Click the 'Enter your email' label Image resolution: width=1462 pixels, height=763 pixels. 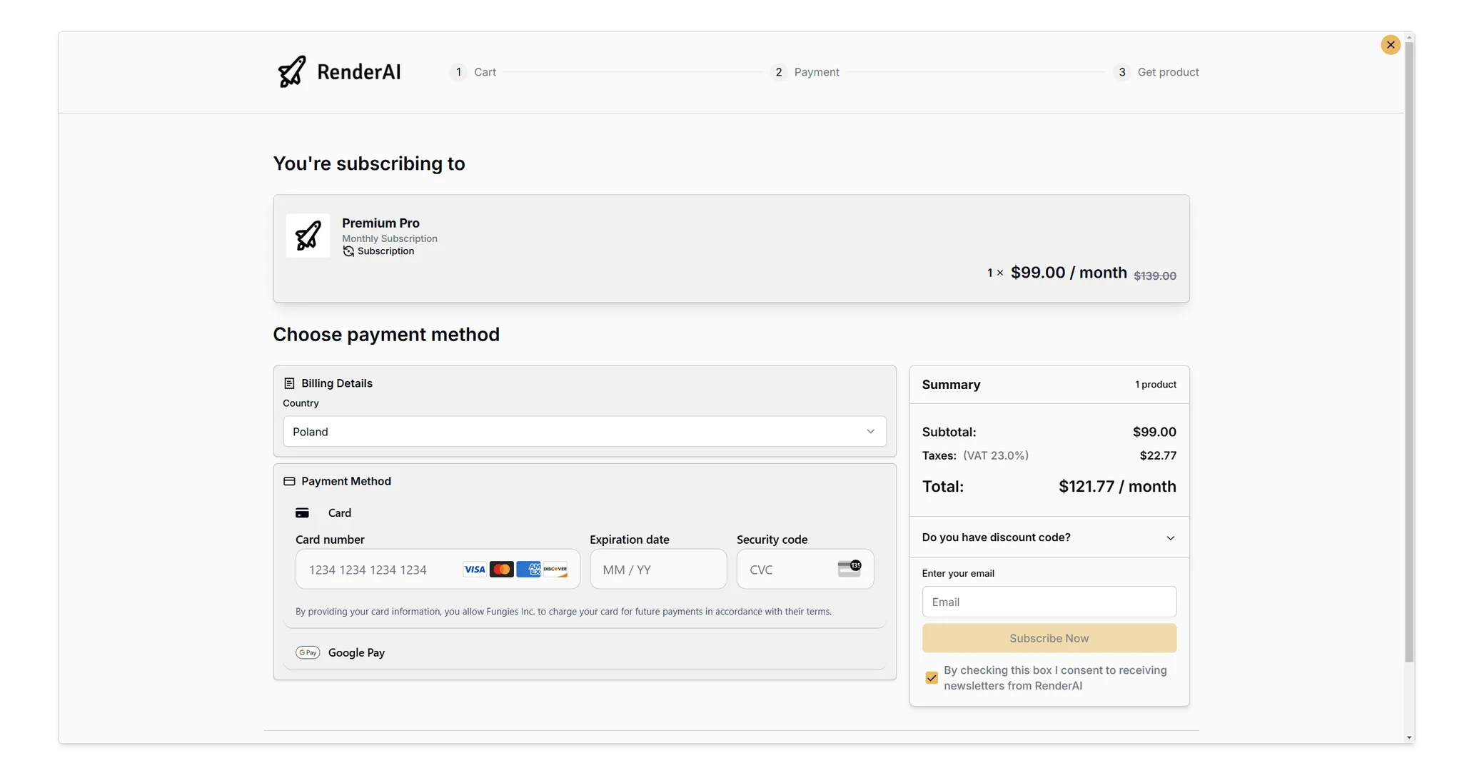958,573
